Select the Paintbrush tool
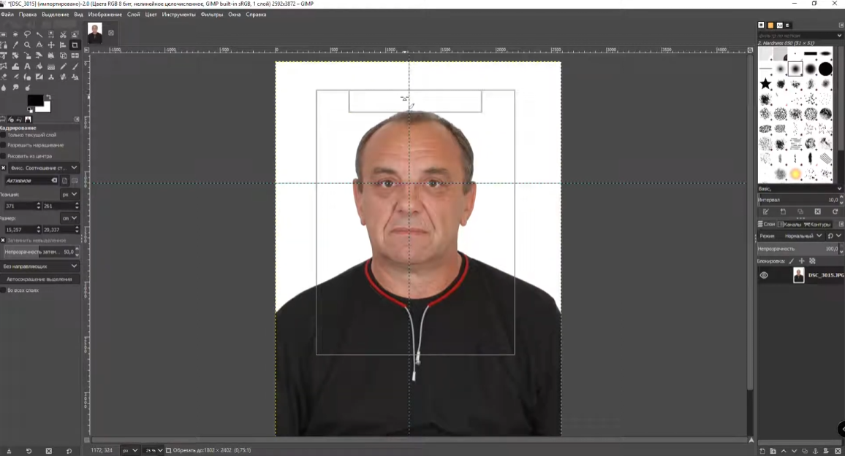The height and width of the screenshot is (456, 845). (75, 66)
